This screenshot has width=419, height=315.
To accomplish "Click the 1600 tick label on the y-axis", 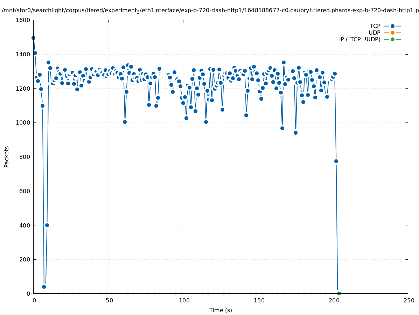I will tap(23, 20).
